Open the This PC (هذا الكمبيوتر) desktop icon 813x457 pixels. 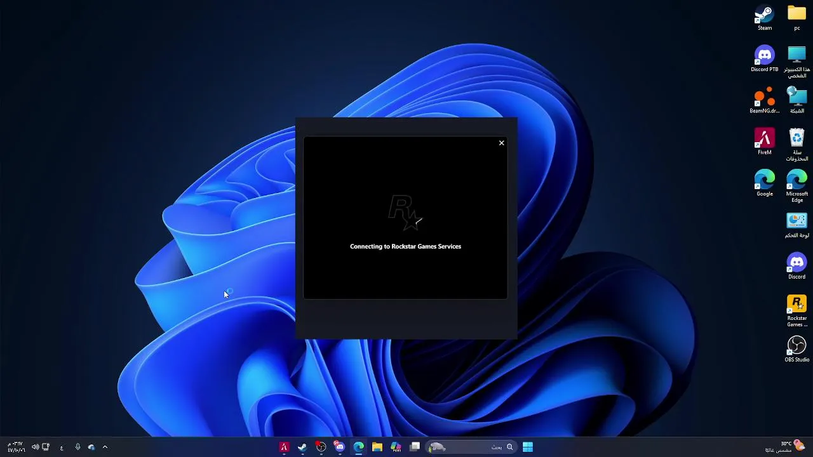tap(796, 62)
